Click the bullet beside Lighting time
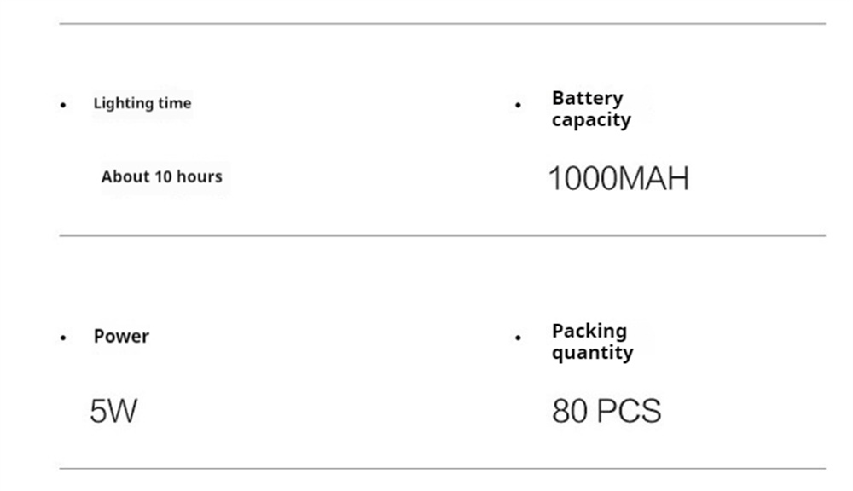The width and height of the screenshot is (853, 491). click(x=63, y=105)
